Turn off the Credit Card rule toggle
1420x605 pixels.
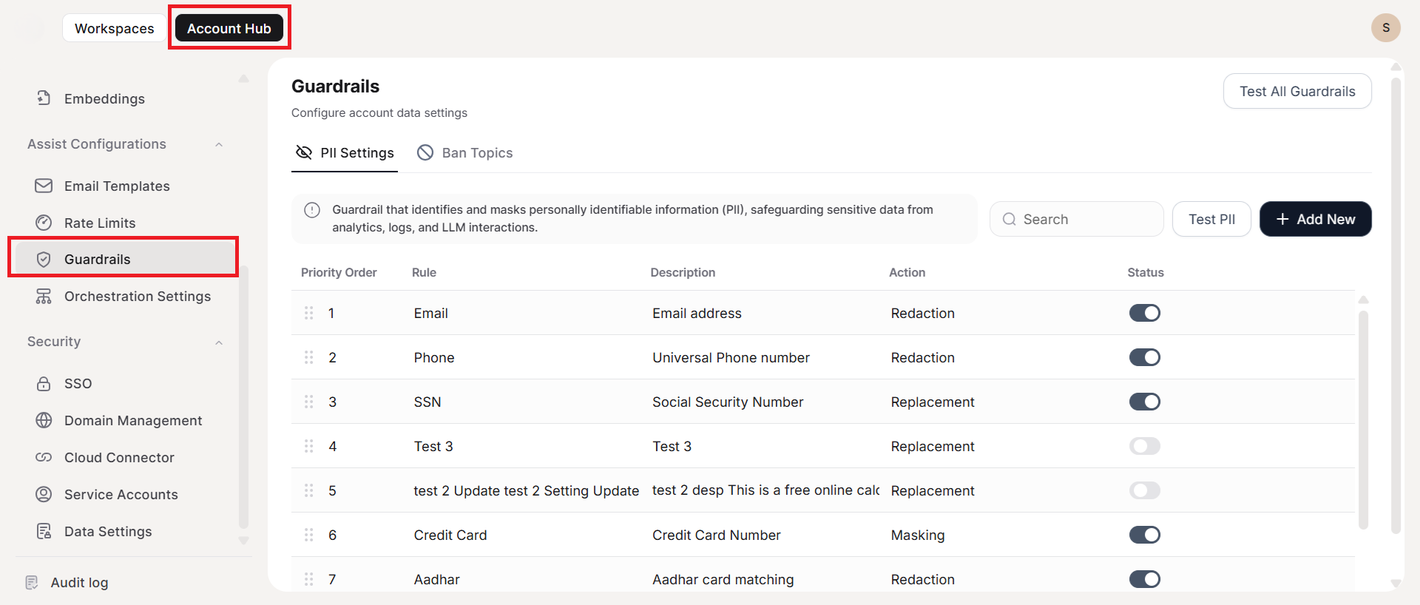(1144, 535)
